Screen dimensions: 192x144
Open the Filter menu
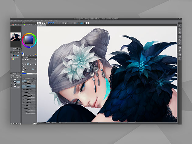click(46, 21)
